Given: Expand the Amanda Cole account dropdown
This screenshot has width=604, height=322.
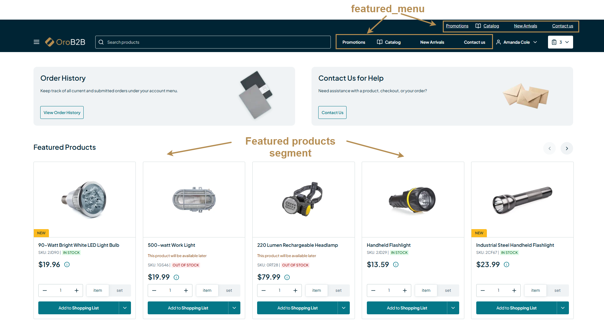Looking at the screenshot, I should [516, 42].
